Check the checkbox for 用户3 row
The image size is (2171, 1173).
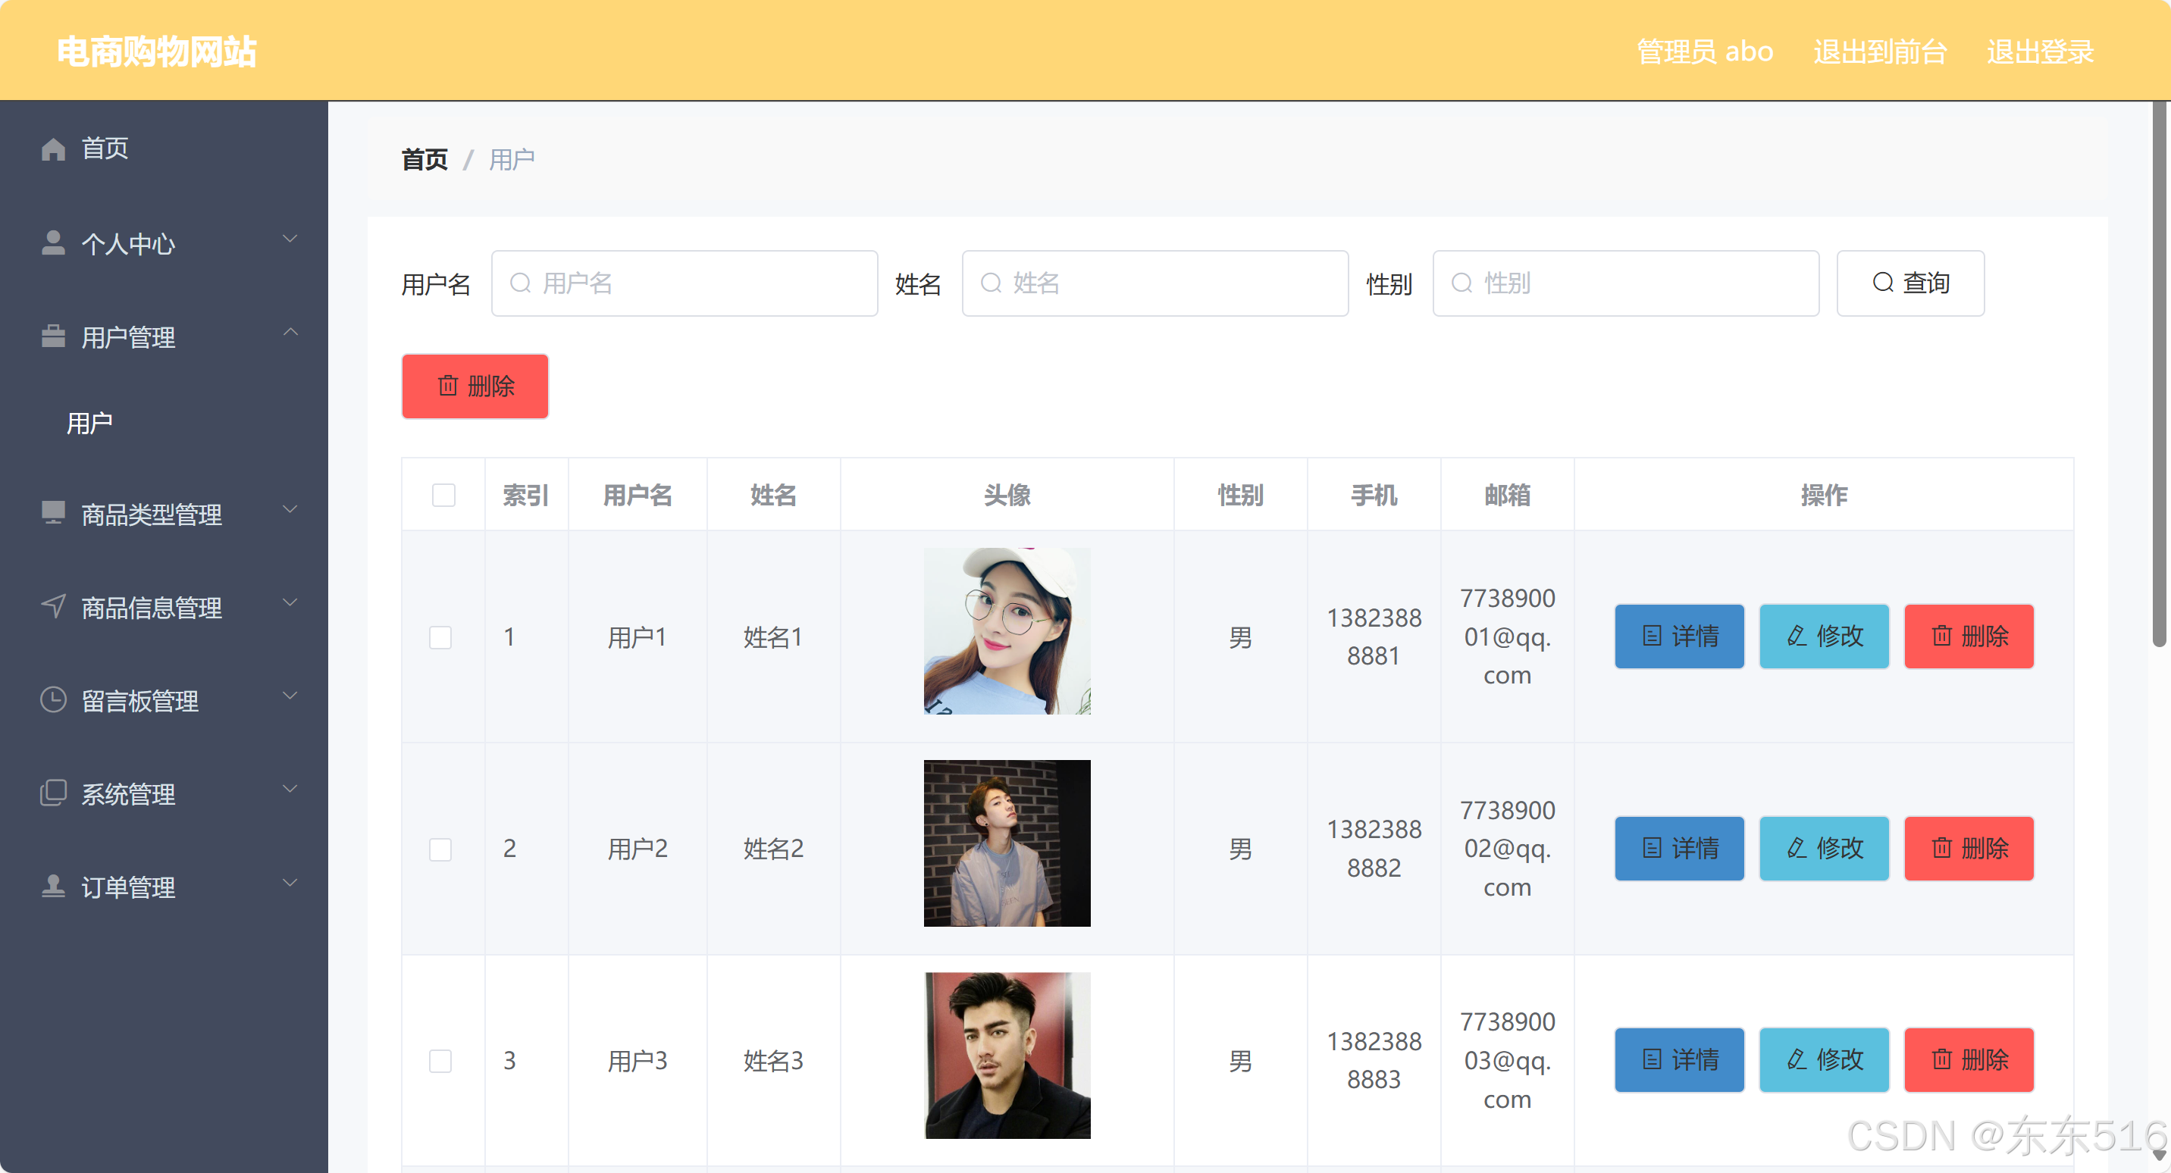pos(440,1060)
